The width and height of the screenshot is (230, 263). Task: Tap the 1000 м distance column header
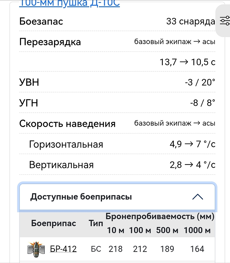197,231
